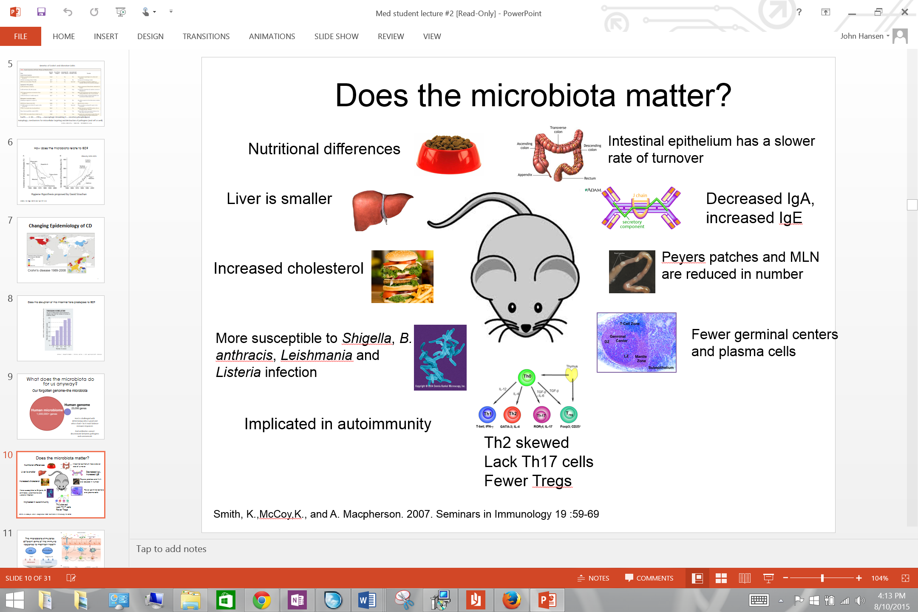This screenshot has height=612, width=918.
Task: Open Reading View from status bar
Action: pyautogui.click(x=745, y=578)
